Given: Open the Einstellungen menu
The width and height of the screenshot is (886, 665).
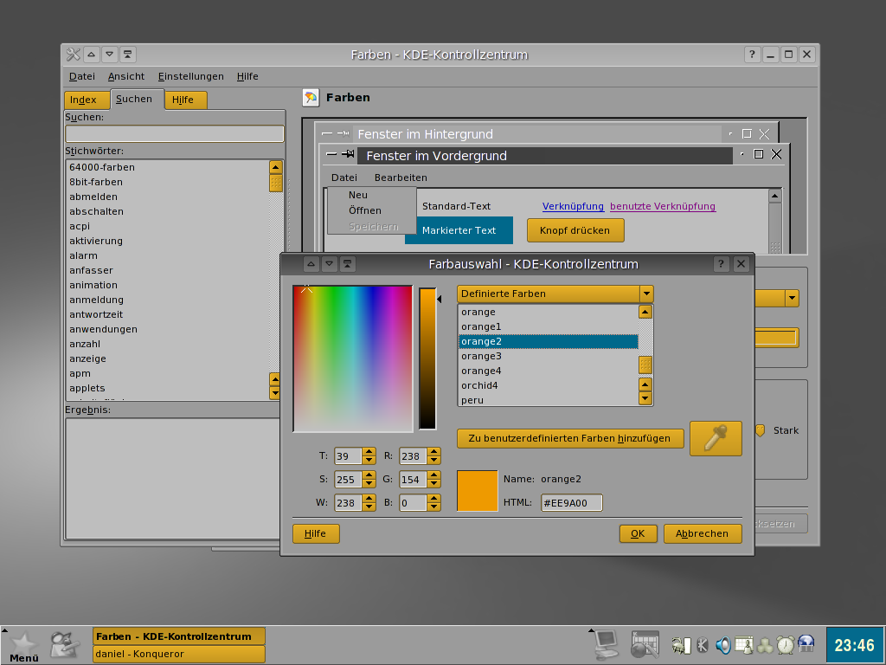Looking at the screenshot, I should [191, 76].
